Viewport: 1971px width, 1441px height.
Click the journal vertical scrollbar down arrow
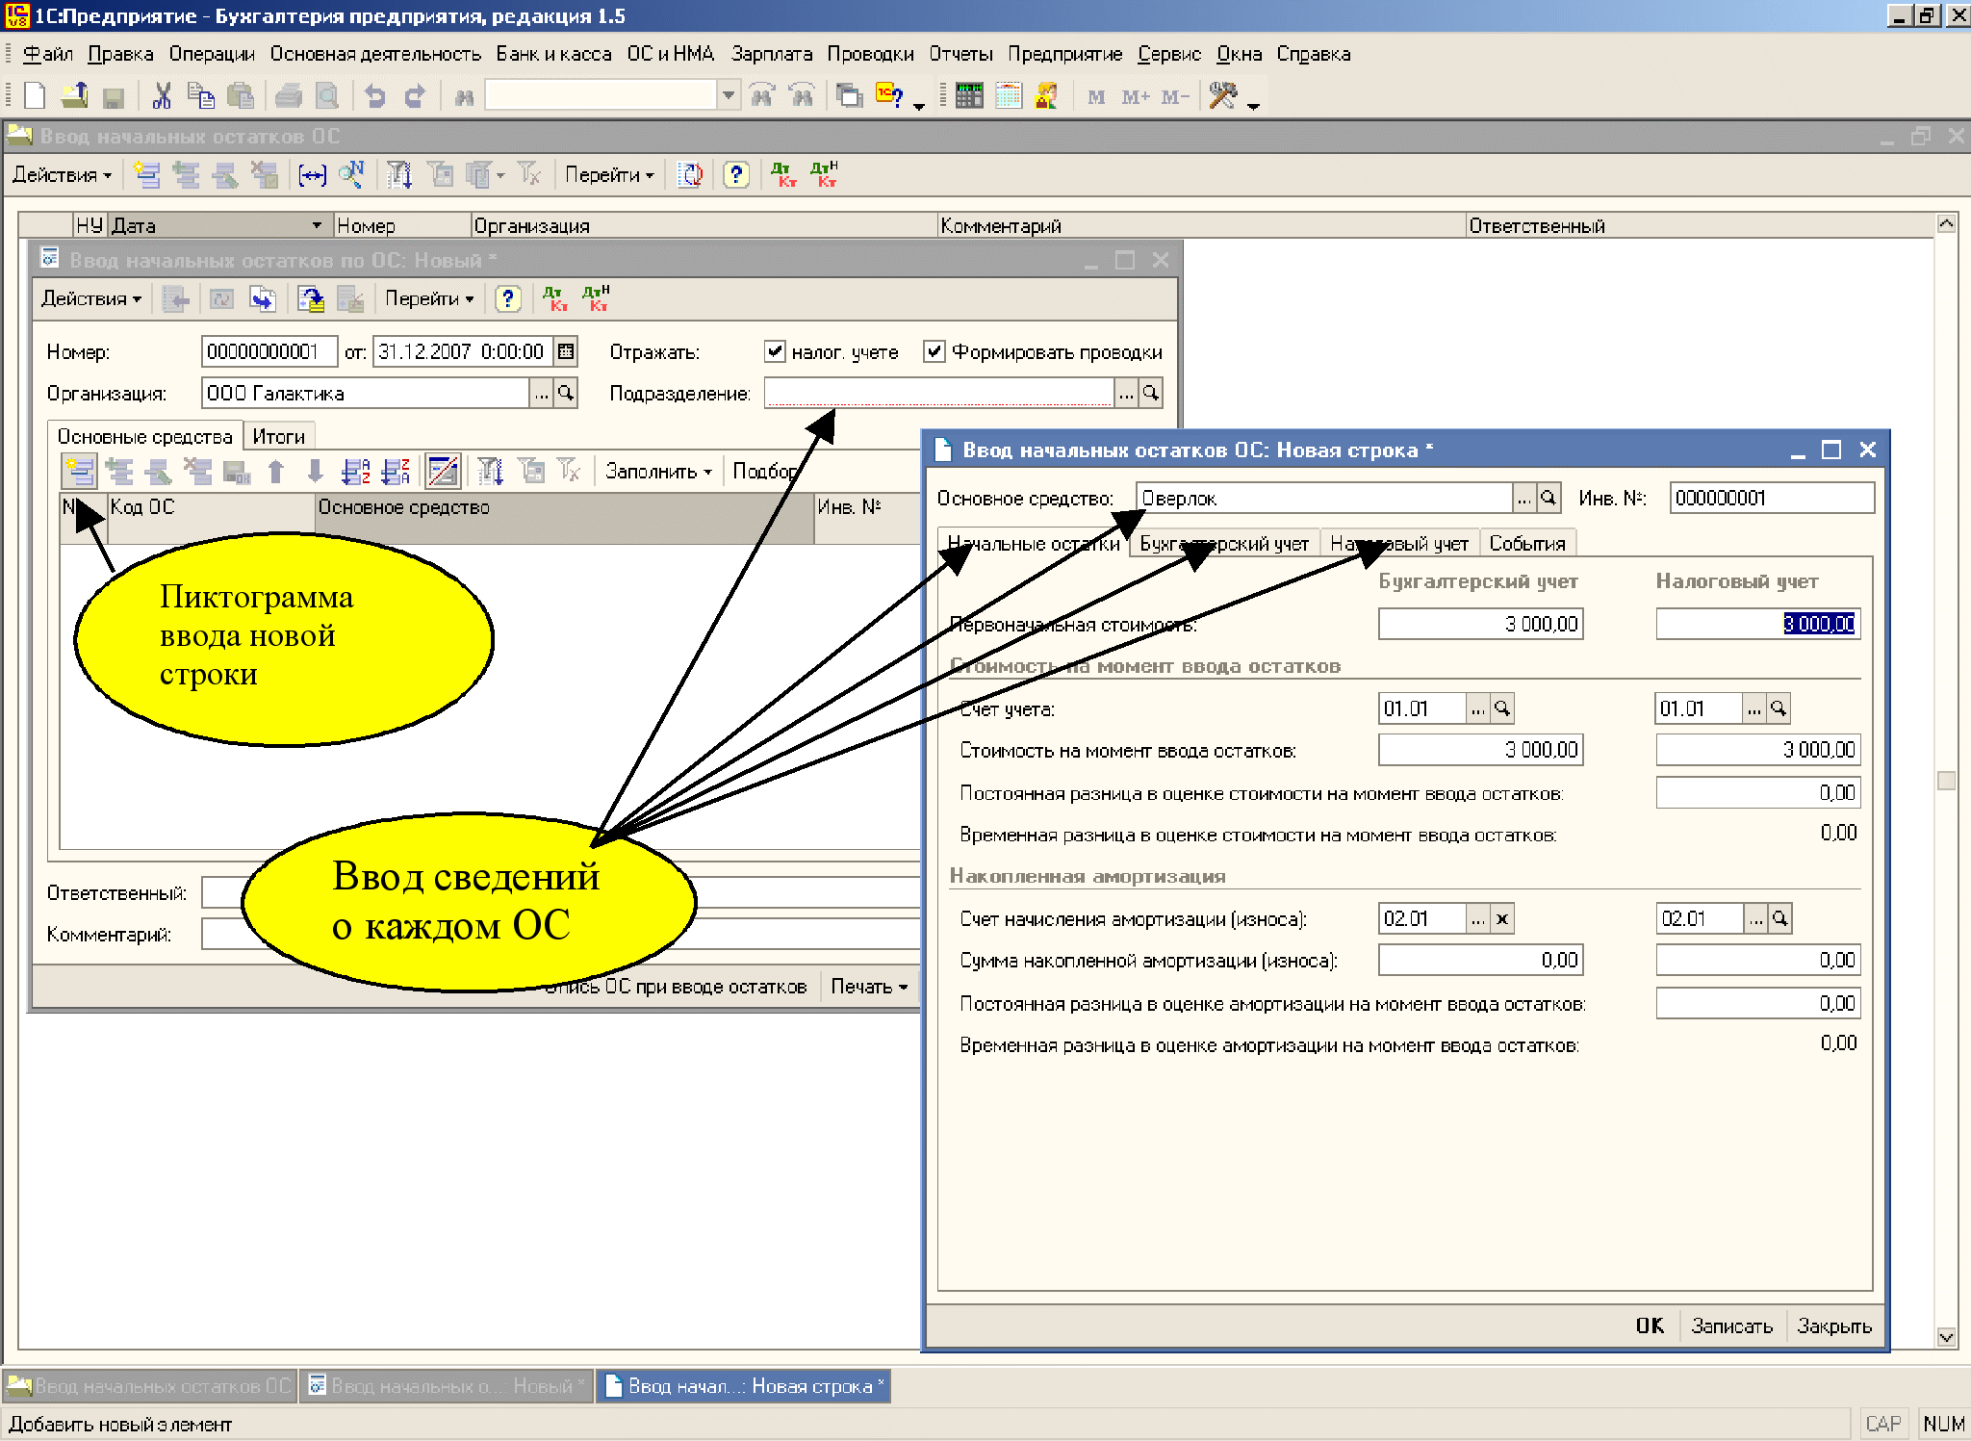pos(1946,1336)
